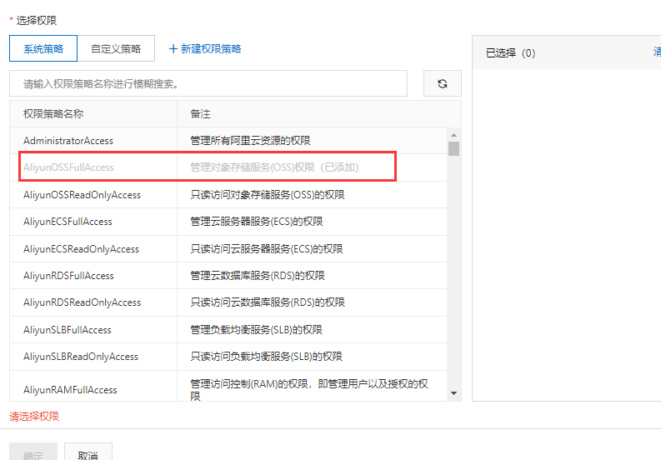Image resolution: width=661 pixels, height=460 pixels.
Task: Click the note 只读访问云服务器服务(ECS)的权限
Action: tap(267, 249)
